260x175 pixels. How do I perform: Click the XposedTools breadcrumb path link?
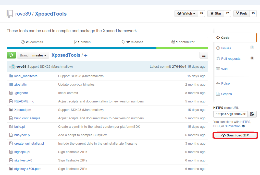click(x=66, y=55)
